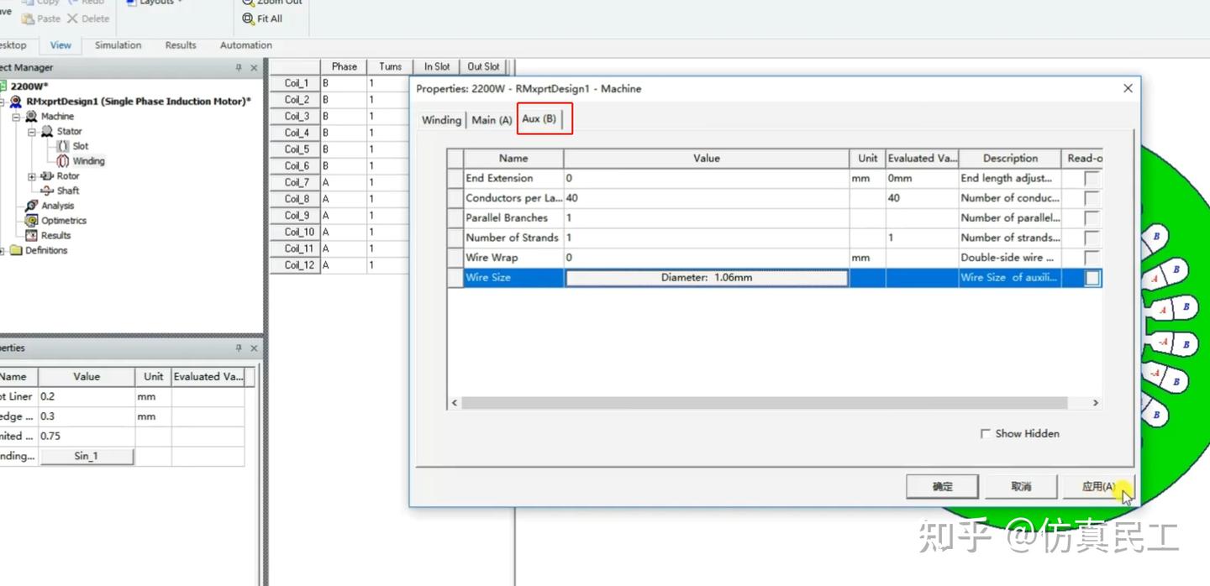Edit the End Extension value field

coord(707,178)
